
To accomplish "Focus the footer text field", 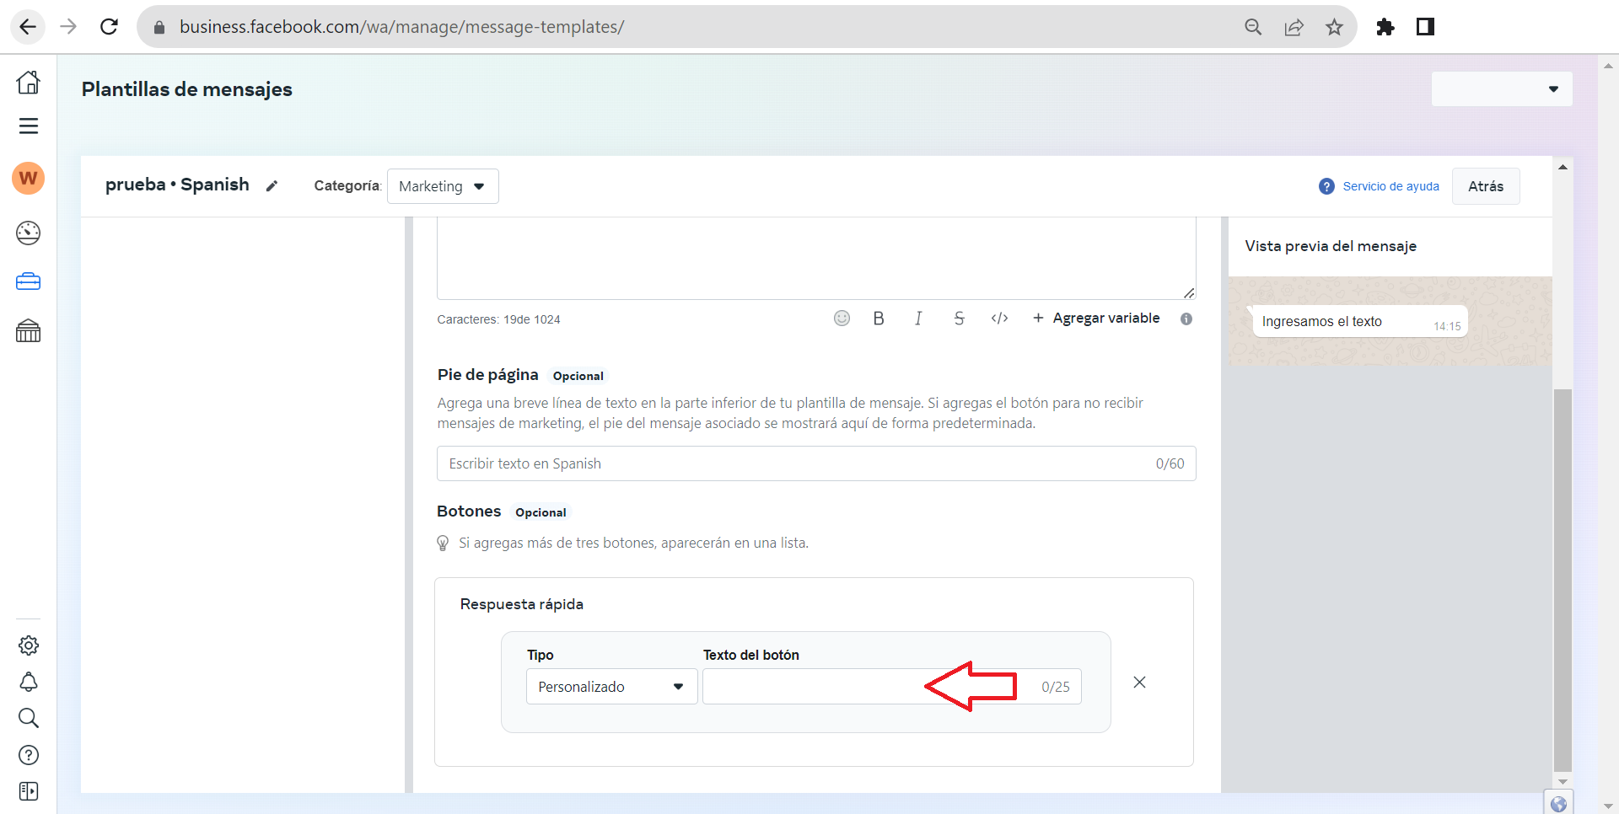I will (816, 463).
